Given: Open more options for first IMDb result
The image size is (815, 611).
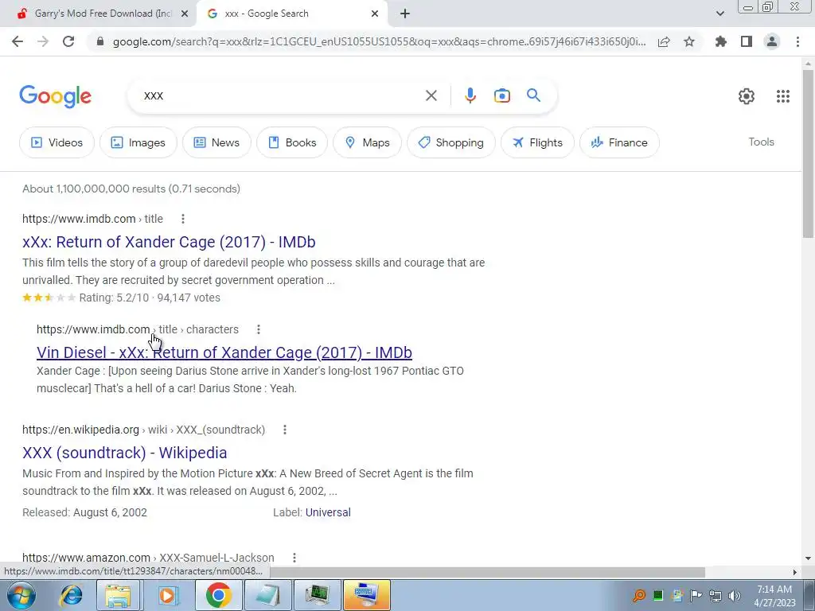Looking at the screenshot, I should pos(183,219).
